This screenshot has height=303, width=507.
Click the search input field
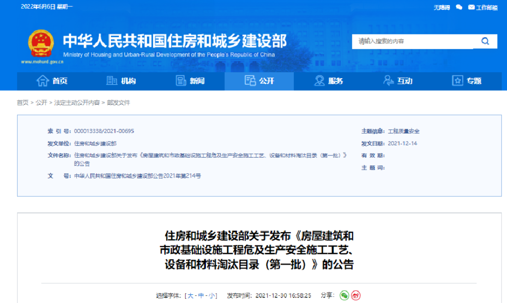pos(412,41)
